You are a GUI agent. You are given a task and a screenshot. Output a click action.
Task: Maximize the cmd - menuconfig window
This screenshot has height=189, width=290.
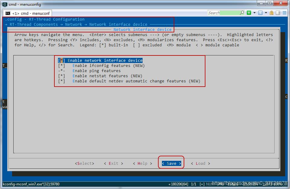click(x=269, y=3)
